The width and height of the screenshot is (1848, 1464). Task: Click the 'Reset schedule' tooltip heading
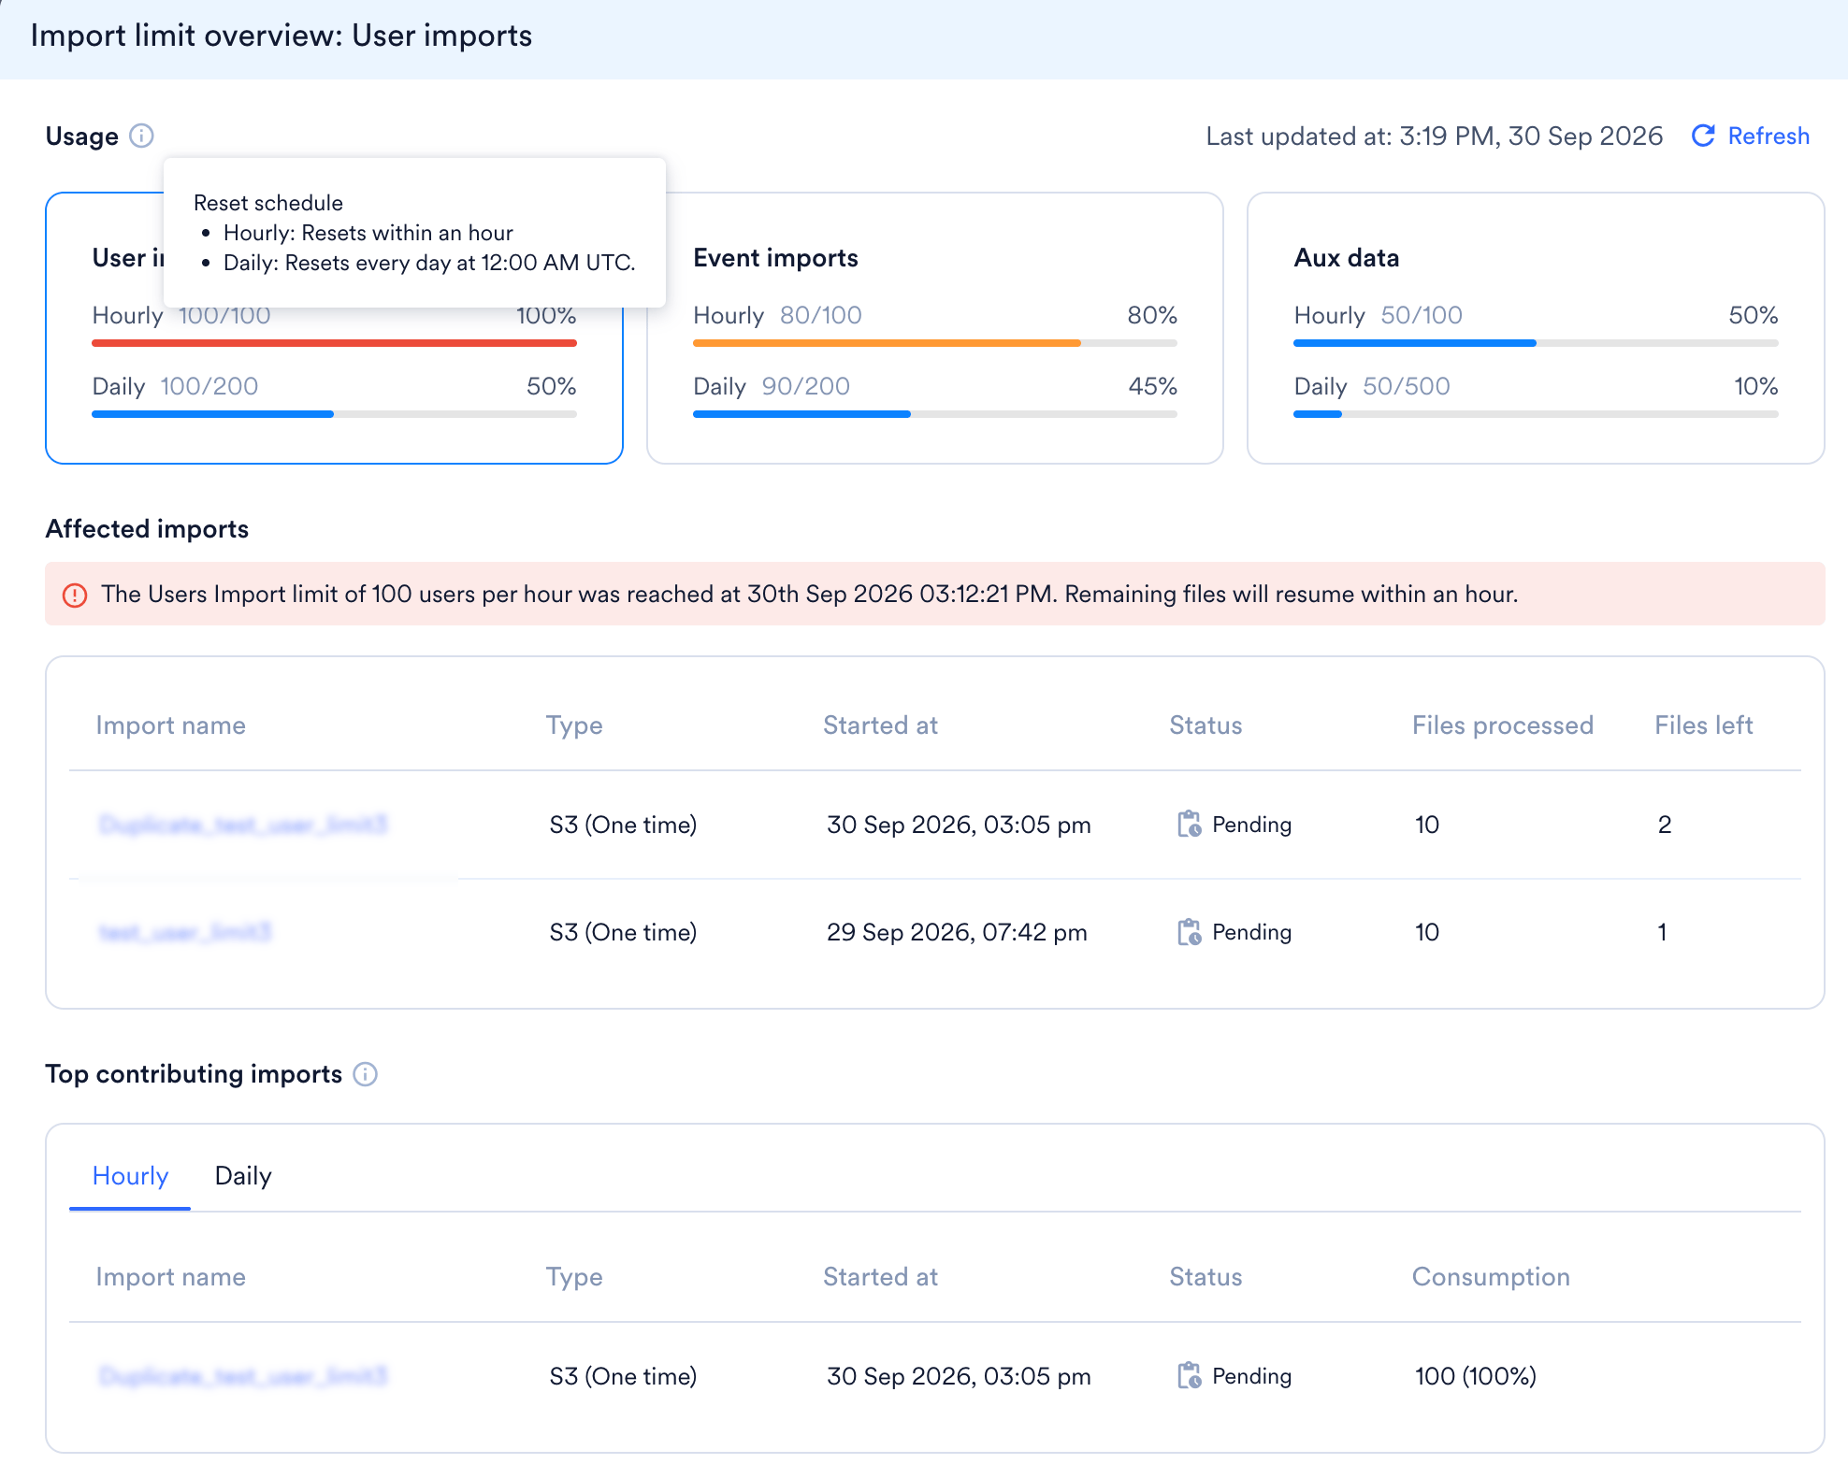point(268,203)
